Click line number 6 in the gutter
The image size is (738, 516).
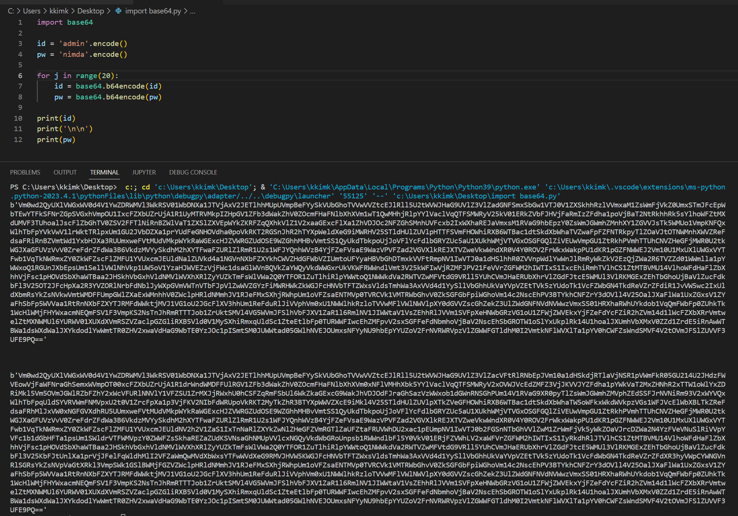tap(20, 75)
